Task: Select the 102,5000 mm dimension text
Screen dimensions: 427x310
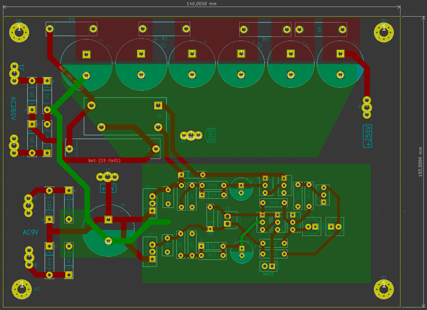Action: (x=420, y=162)
